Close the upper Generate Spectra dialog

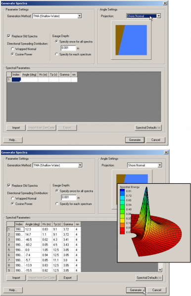165,3
